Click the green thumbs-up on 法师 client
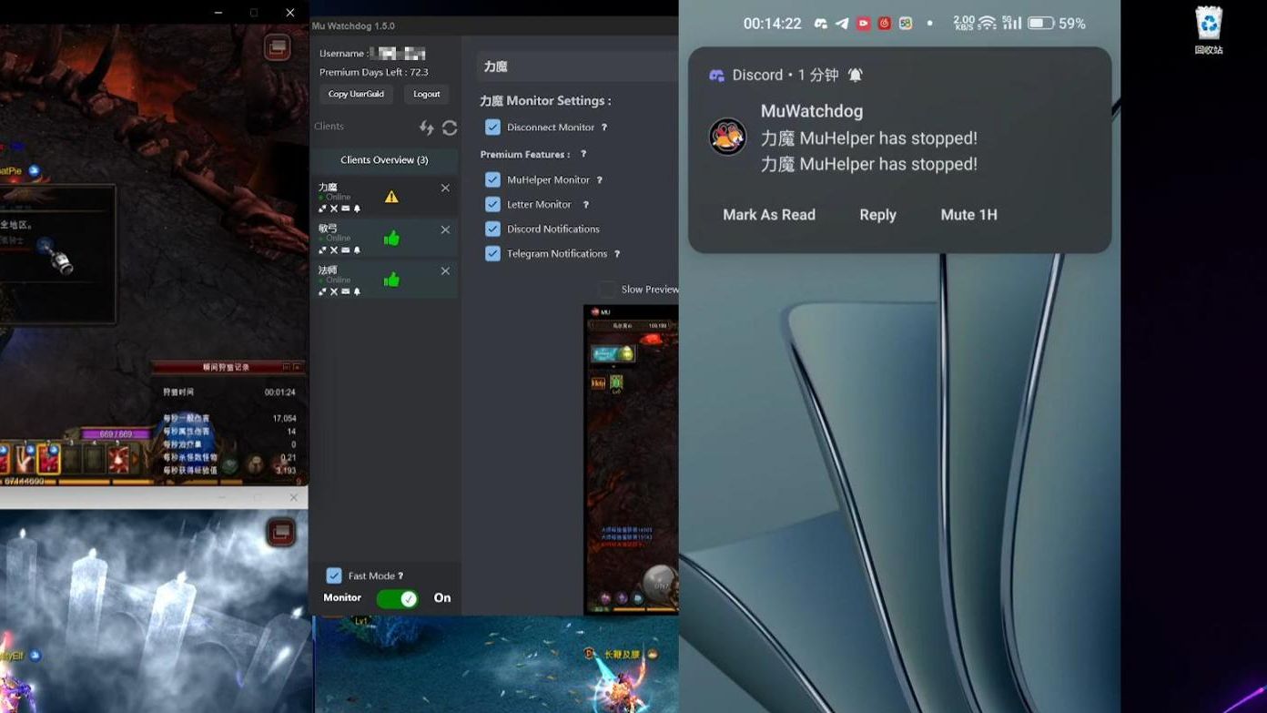Image resolution: width=1267 pixels, height=713 pixels. [x=391, y=280]
